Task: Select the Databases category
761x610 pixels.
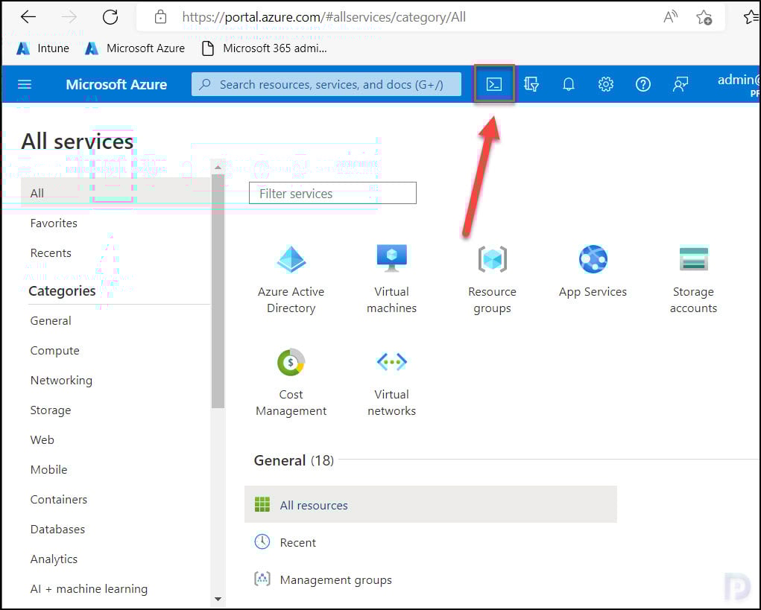Action: pos(57,529)
